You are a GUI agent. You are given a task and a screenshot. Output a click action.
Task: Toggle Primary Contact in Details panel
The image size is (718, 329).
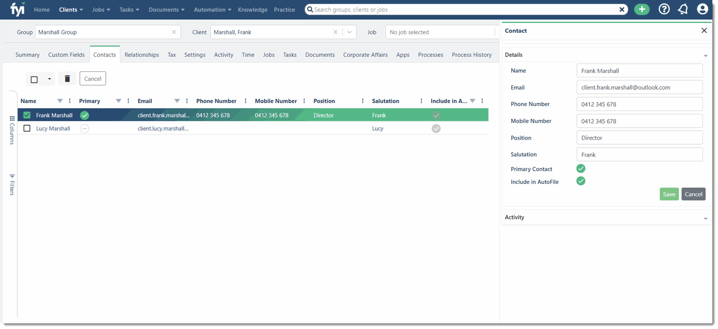pyautogui.click(x=581, y=169)
